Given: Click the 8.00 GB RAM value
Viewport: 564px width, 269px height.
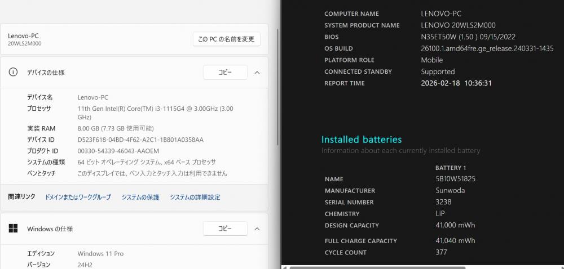Looking at the screenshot, I should (116, 128).
